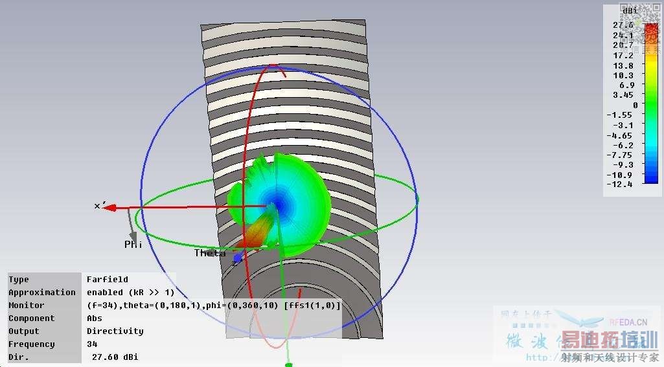The height and width of the screenshot is (367, 664).
Task: Click the 'Abs' component value
Action: [x=95, y=318]
